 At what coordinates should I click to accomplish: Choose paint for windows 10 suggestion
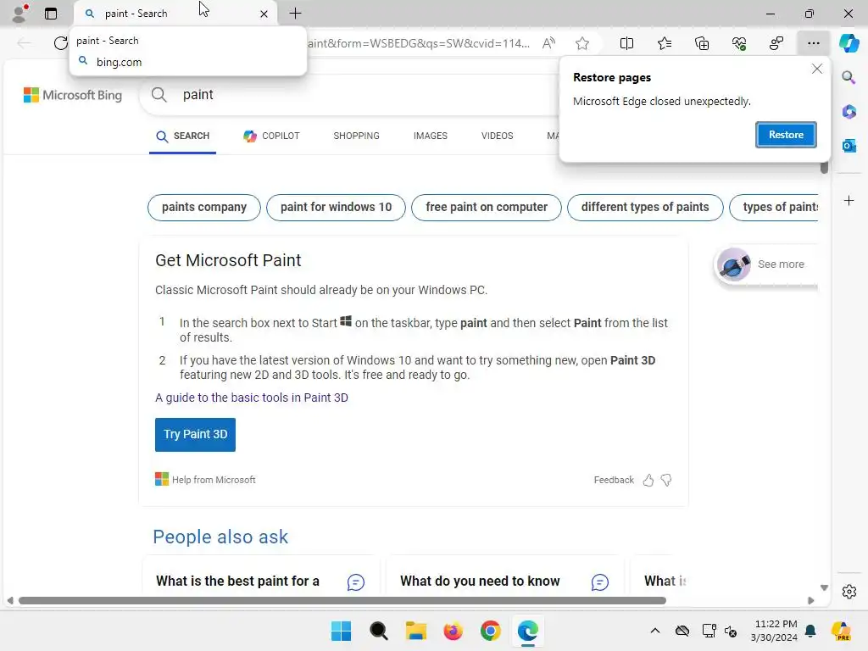pyautogui.click(x=336, y=208)
